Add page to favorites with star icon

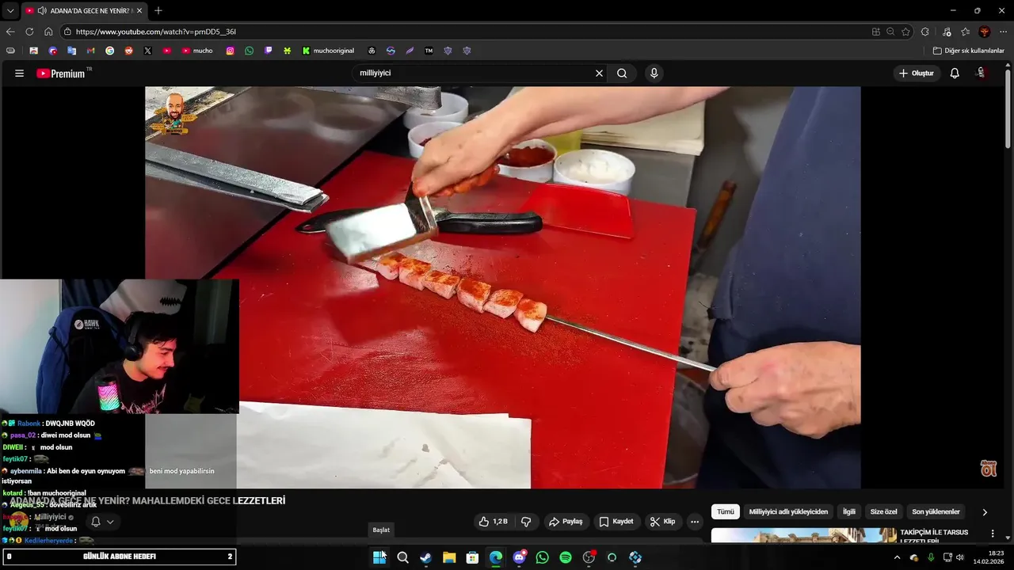coord(905,32)
